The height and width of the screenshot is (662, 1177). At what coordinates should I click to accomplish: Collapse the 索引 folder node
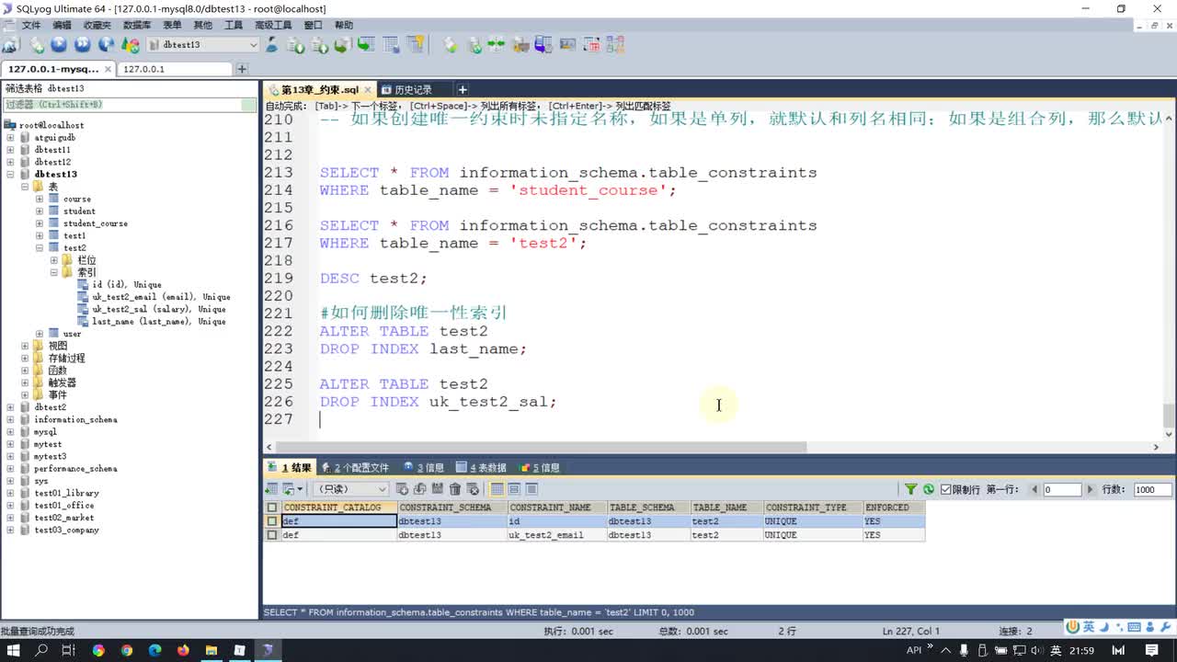click(x=54, y=272)
